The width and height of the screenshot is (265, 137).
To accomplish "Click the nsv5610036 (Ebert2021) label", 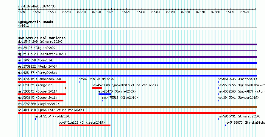I will pos(237,79).
